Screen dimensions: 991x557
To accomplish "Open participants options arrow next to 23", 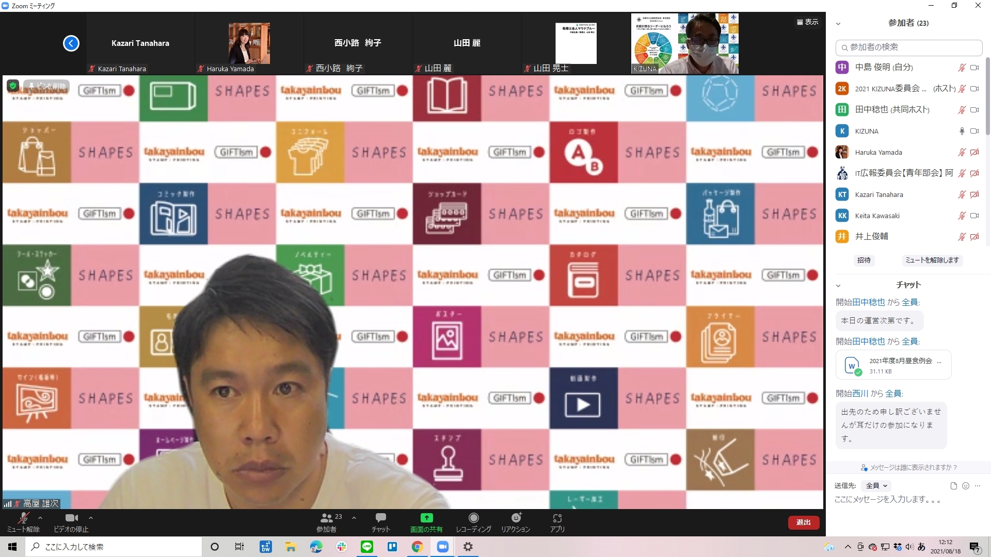I will (354, 517).
